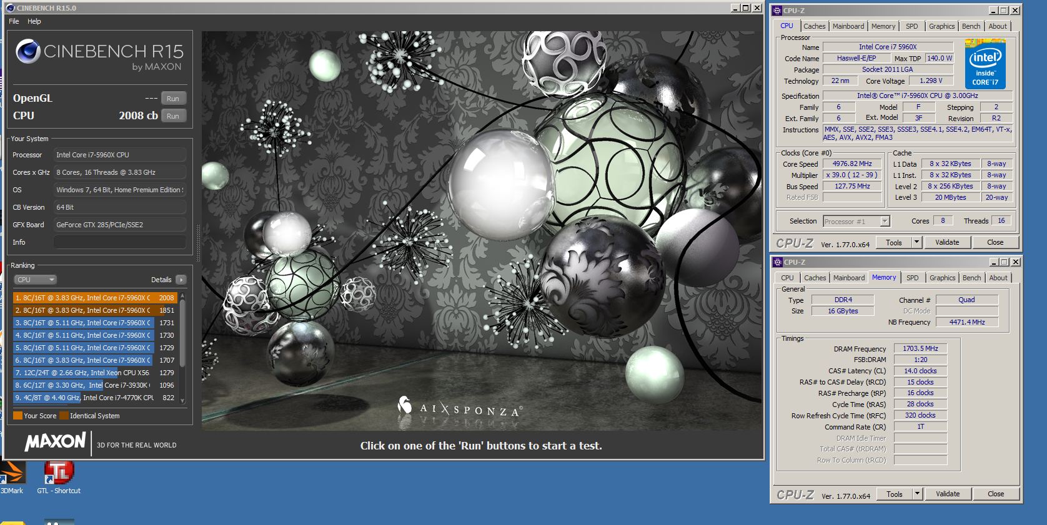Click the Identical System legend swatch

pyautogui.click(x=64, y=416)
